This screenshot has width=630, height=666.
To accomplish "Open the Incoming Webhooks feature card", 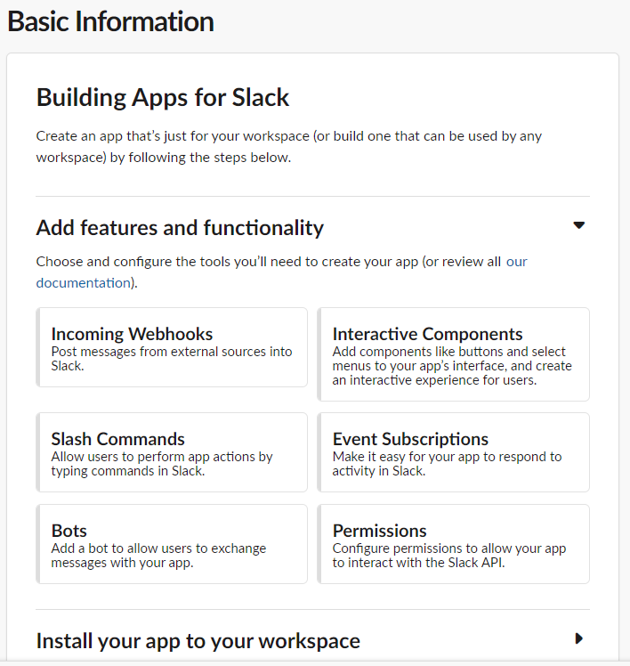I will (172, 347).
